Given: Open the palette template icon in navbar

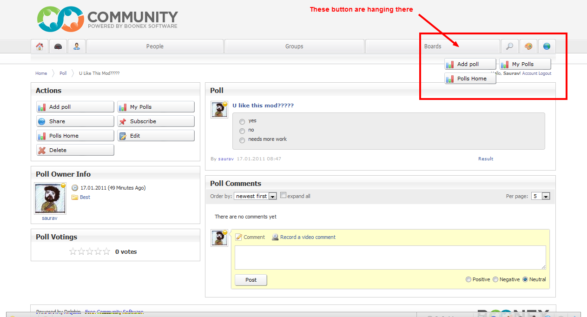Looking at the screenshot, I should point(528,46).
